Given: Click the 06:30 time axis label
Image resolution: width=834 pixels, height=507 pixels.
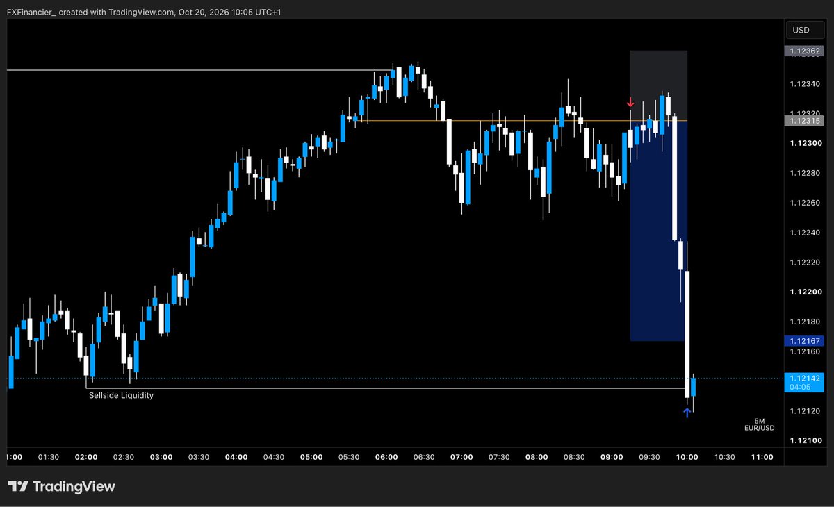Looking at the screenshot, I should pos(424,457).
